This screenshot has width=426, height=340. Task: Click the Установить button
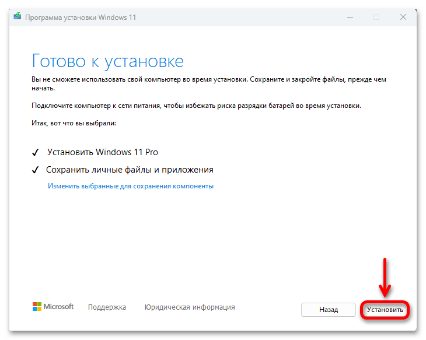(385, 310)
